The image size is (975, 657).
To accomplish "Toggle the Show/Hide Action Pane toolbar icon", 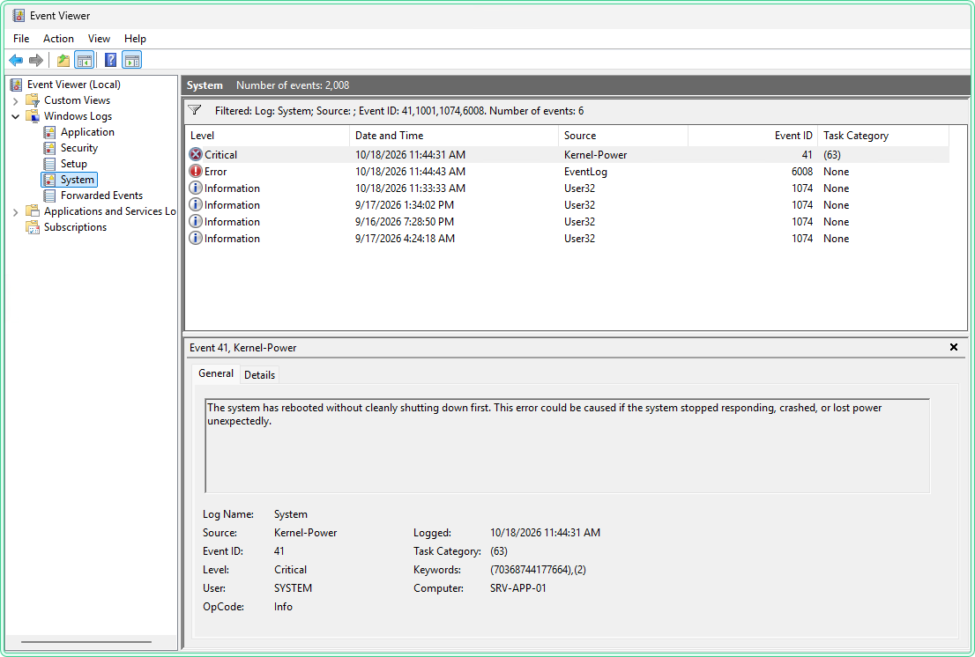I will point(132,60).
